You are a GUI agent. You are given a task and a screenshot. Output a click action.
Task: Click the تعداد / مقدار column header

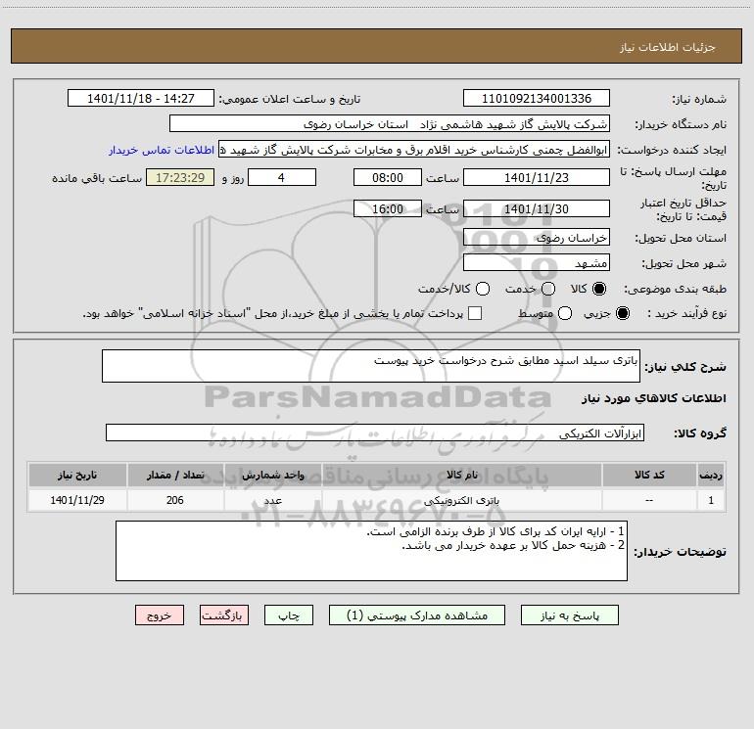[x=175, y=475]
